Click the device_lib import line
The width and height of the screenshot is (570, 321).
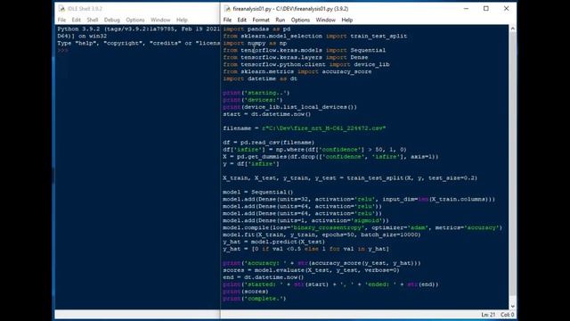click(x=306, y=64)
